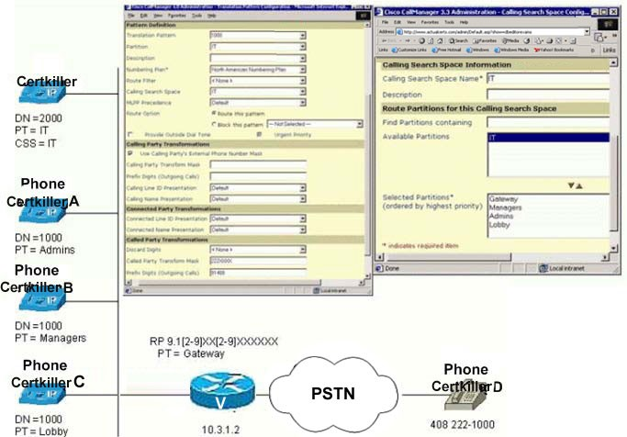This screenshot has width=627, height=437.
Task: Click the 'Free Hotmail' link bar shortcut
Action: tap(446, 50)
